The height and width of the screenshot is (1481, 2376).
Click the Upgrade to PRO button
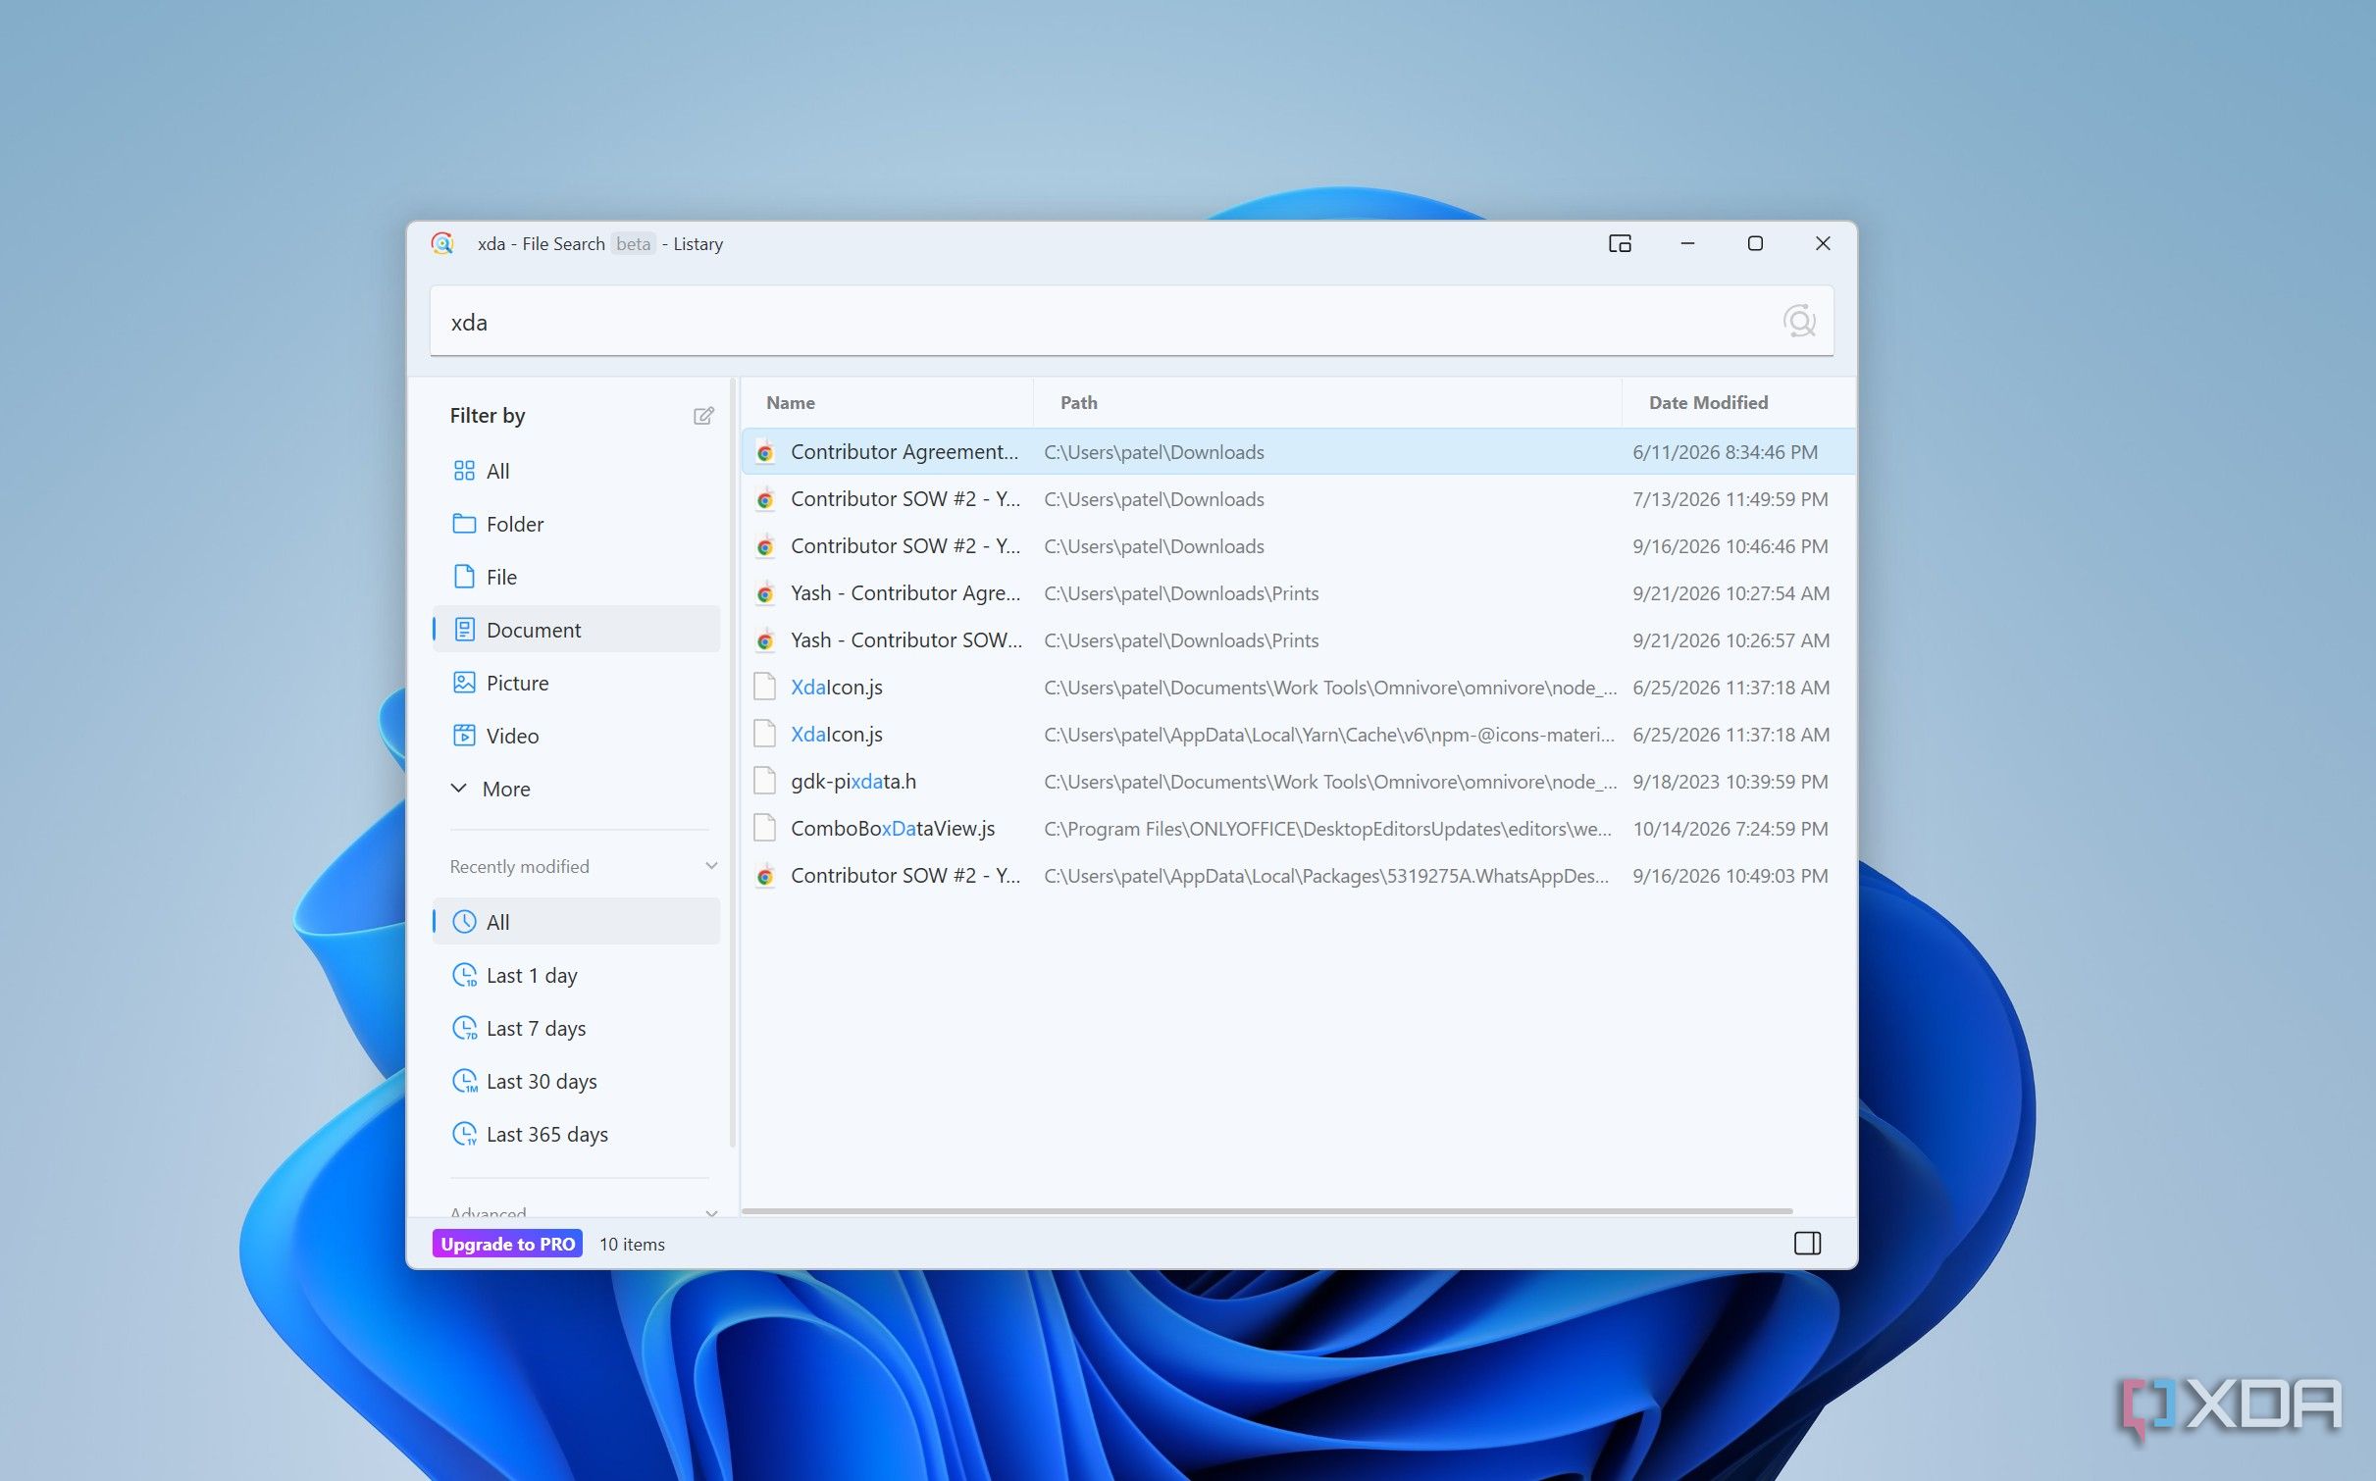tap(507, 1244)
